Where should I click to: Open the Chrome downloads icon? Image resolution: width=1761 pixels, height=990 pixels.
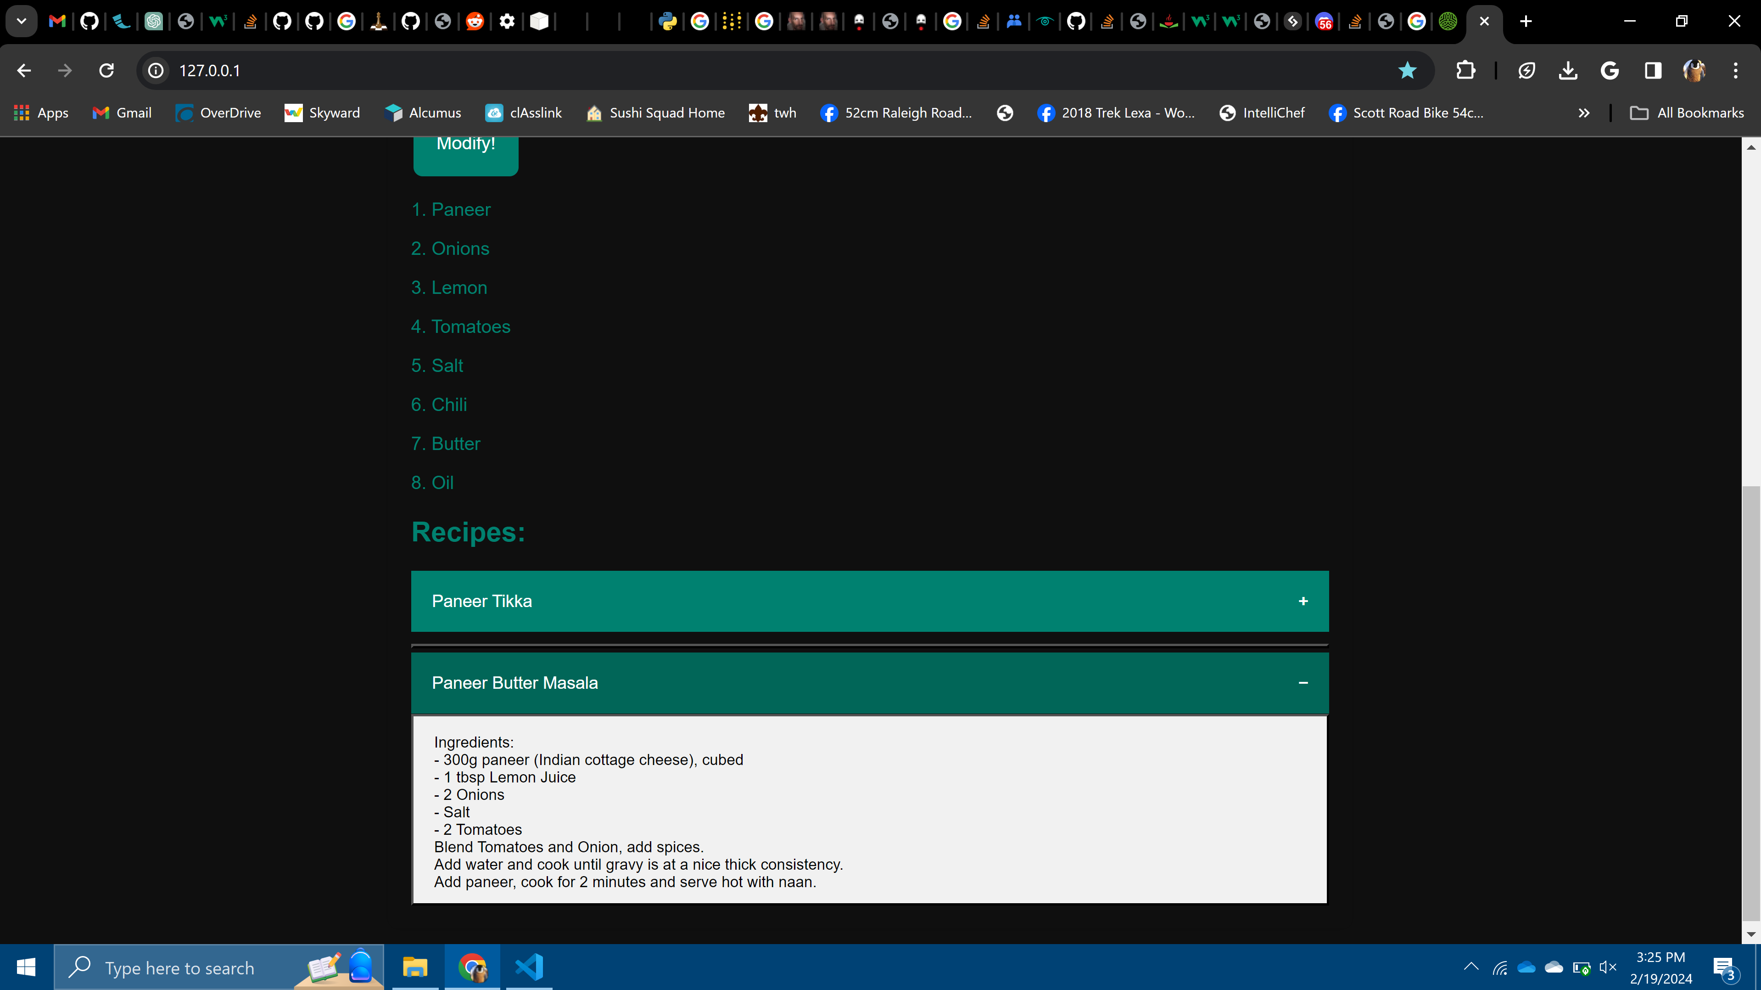[x=1568, y=70]
